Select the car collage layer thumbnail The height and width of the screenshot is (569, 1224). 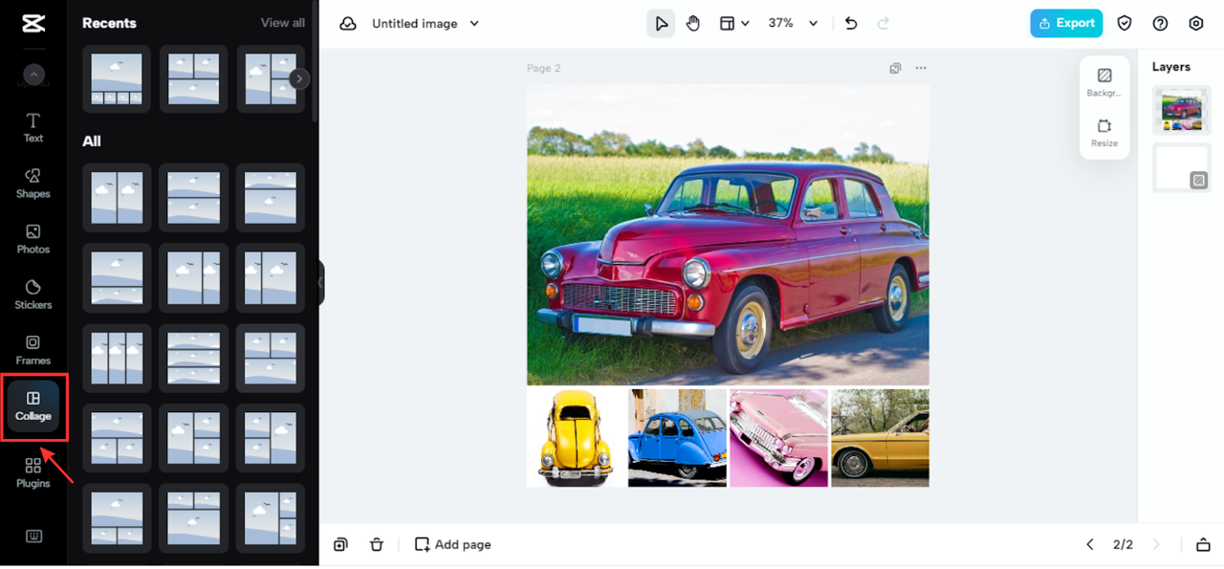pyautogui.click(x=1181, y=110)
